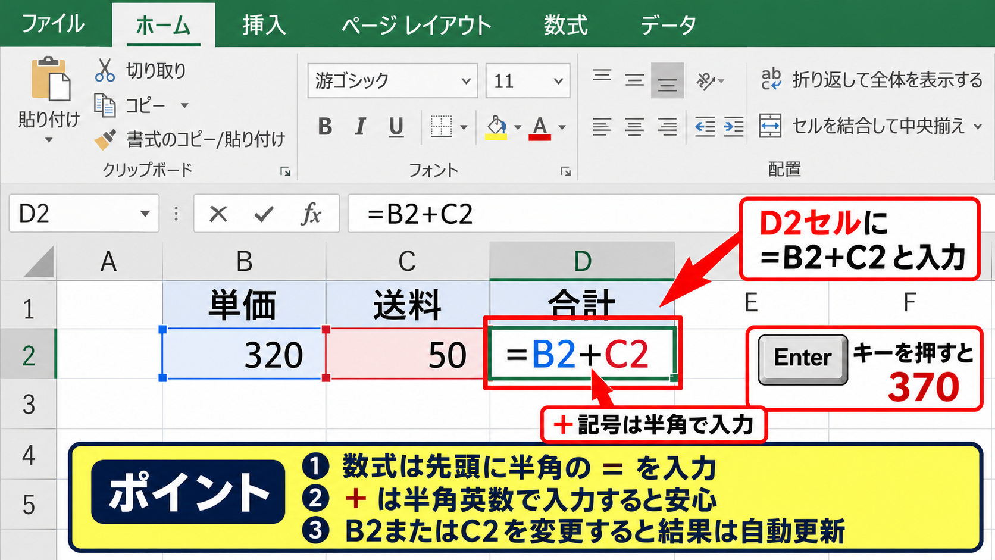The image size is (995, 560).
Task: Open the Clipboard dialog launcher
Action: 286,171
